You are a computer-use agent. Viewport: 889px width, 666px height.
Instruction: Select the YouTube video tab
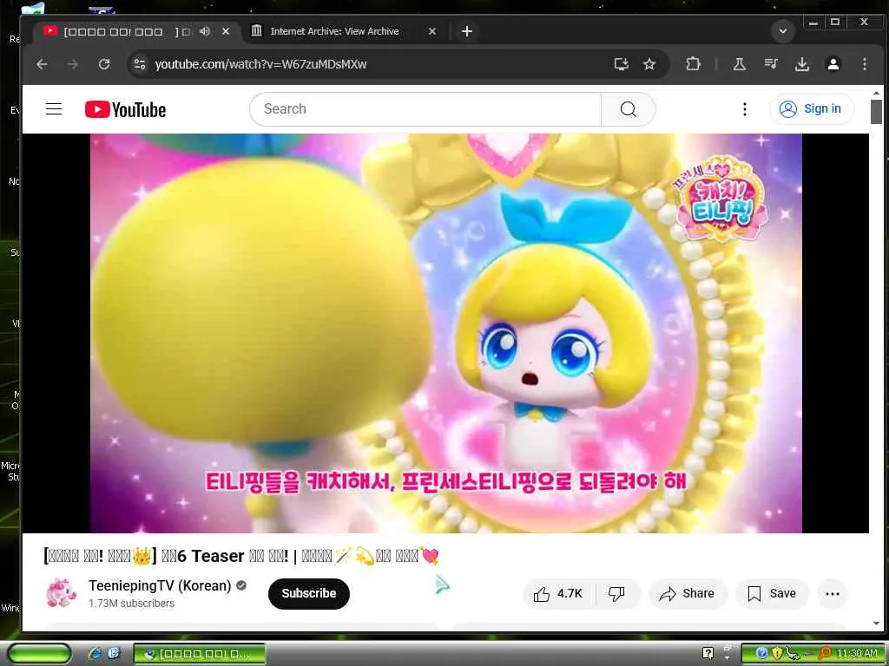[136, 31]
